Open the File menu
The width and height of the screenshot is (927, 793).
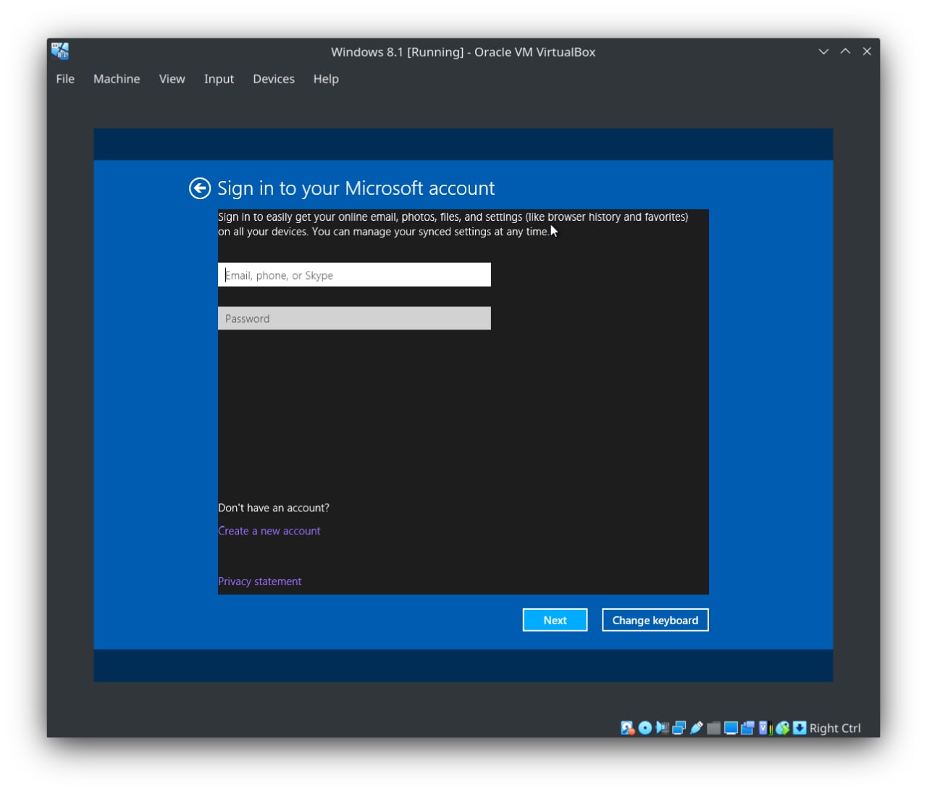click(65, 79)
